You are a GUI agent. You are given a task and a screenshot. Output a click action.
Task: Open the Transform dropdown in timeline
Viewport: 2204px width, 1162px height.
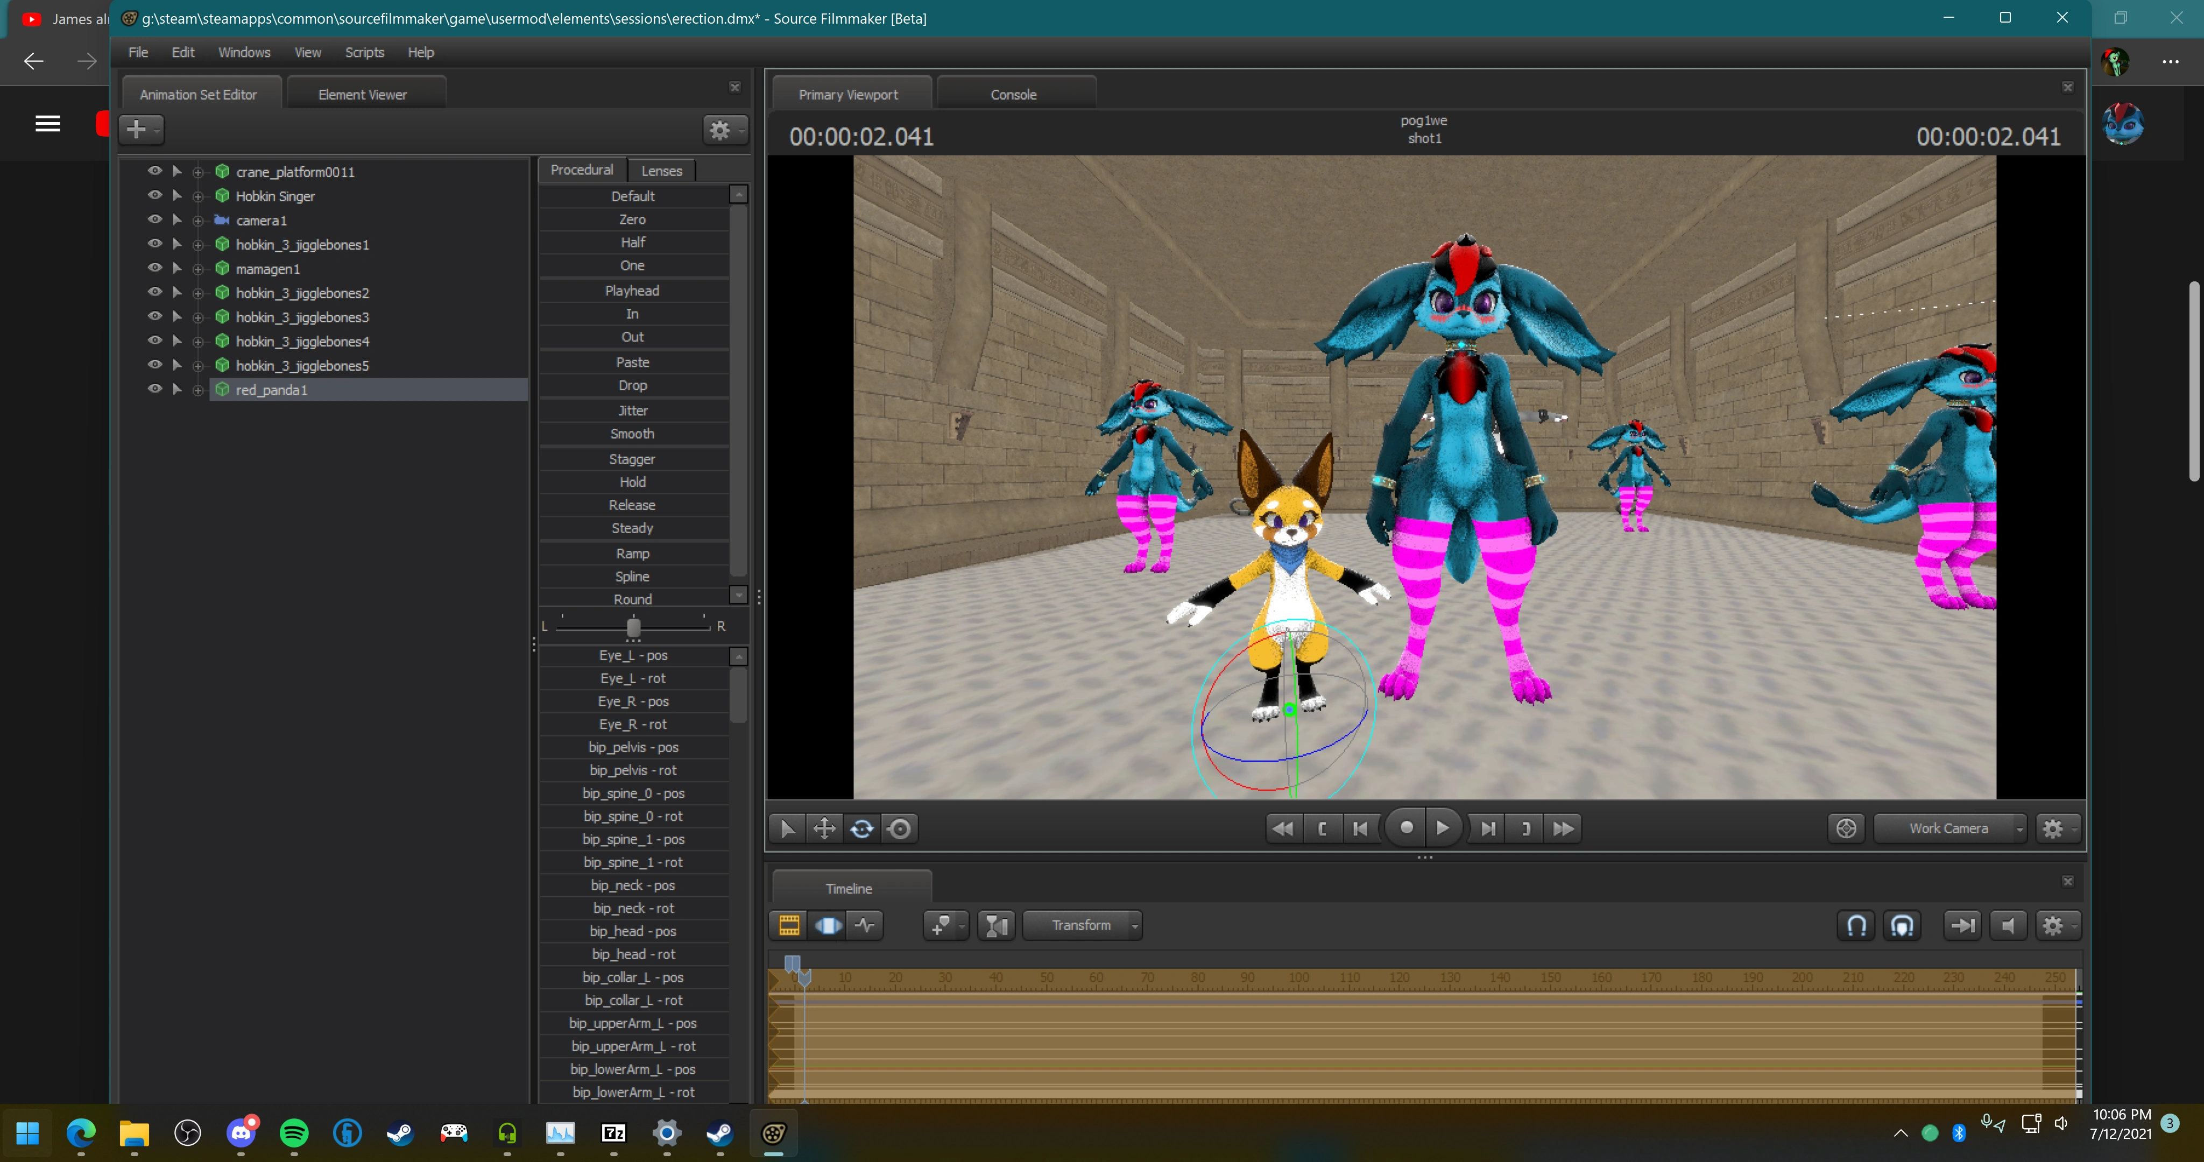point(1082,925)
